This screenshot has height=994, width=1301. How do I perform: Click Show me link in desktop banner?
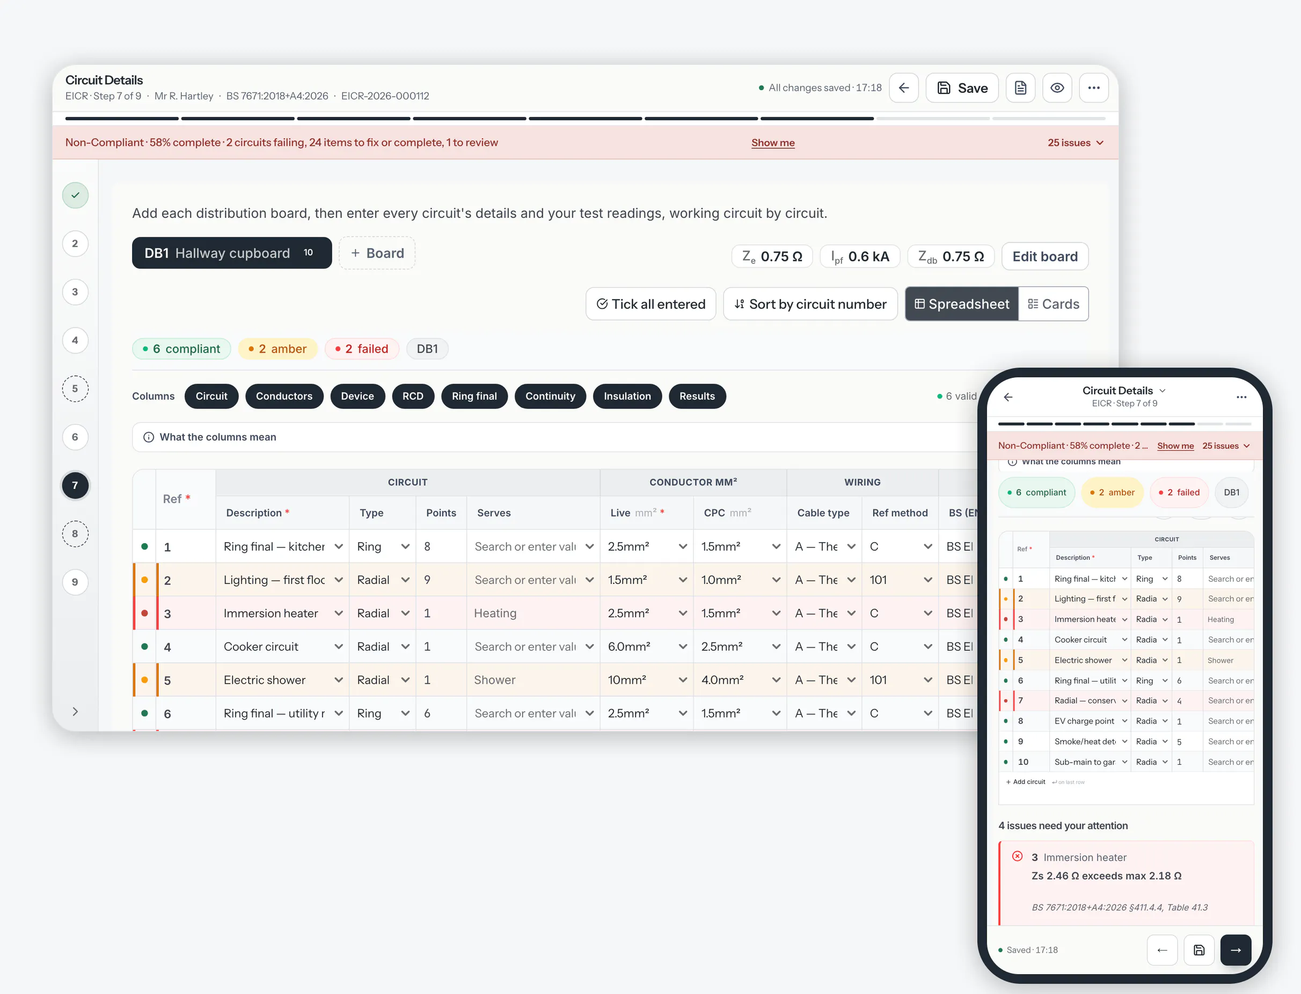tap(773, 143)
